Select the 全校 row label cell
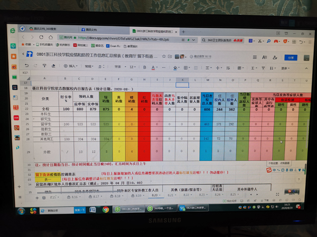Image resolution: width=317 pixels, height=237 pixels. pos(45,109)
